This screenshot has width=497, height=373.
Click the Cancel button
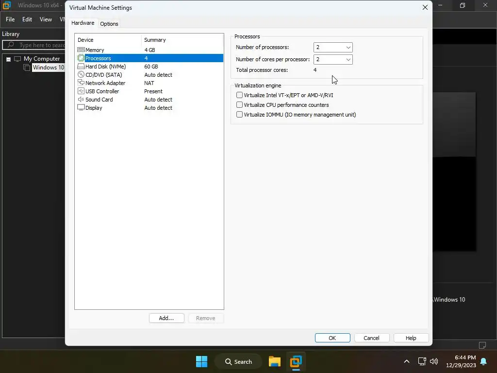tap(371, 338)
